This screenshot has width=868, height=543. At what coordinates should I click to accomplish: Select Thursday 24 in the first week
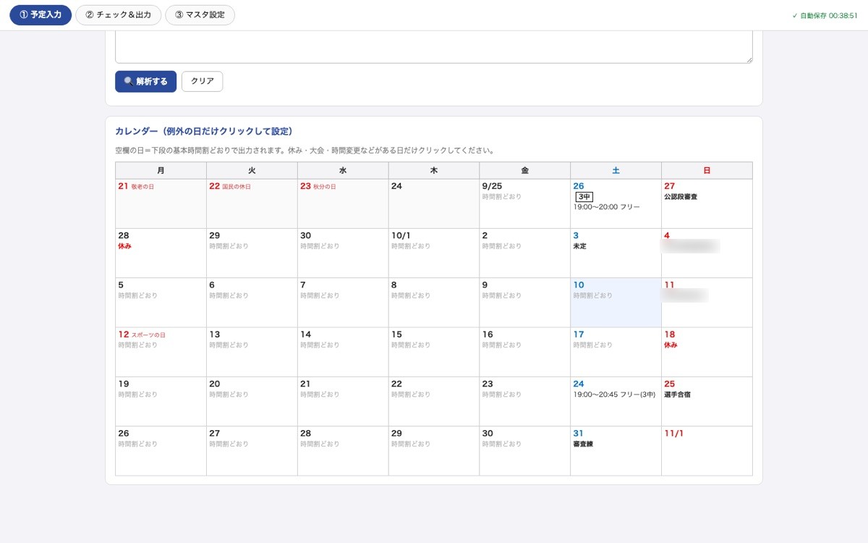click(x=434, y=203)
